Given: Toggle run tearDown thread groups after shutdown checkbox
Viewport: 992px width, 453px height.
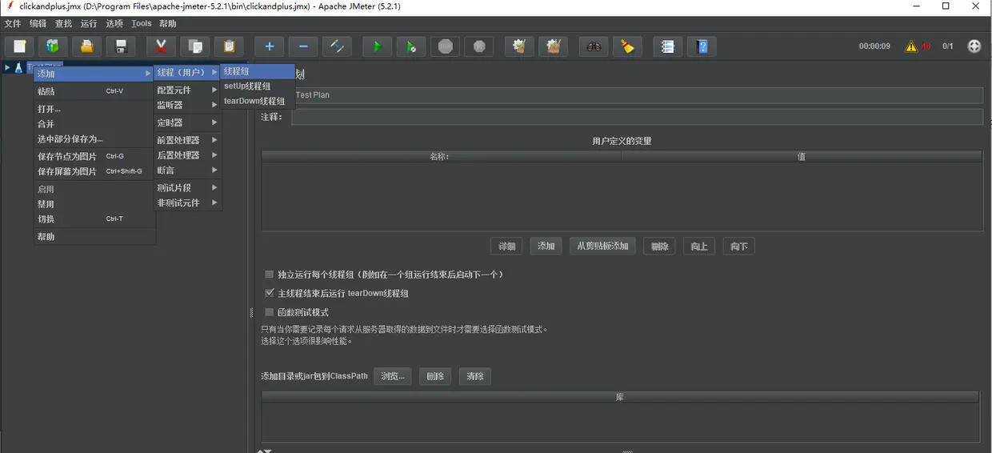Looking at the screenshot, I should (x=270, y=294).
